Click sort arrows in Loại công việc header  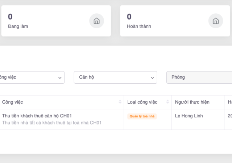[x=168, y=102]
